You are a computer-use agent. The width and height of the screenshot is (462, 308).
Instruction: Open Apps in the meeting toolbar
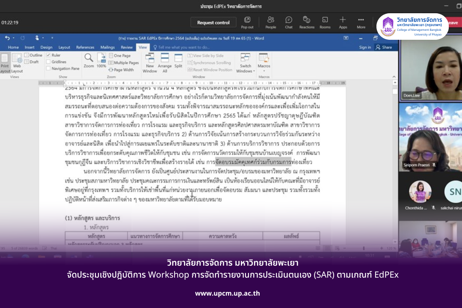pyautogui.click(x=343, y=22)
